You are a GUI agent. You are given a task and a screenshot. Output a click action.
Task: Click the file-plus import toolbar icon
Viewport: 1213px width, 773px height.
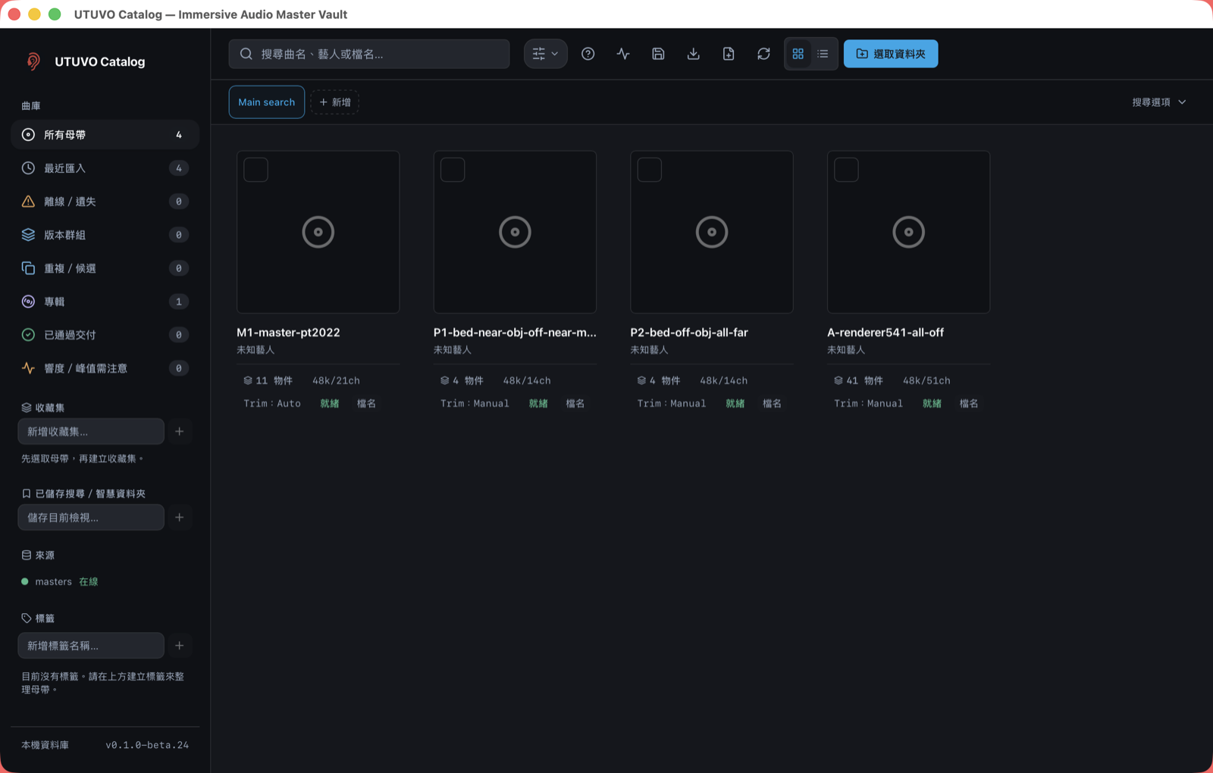point(729,54)
